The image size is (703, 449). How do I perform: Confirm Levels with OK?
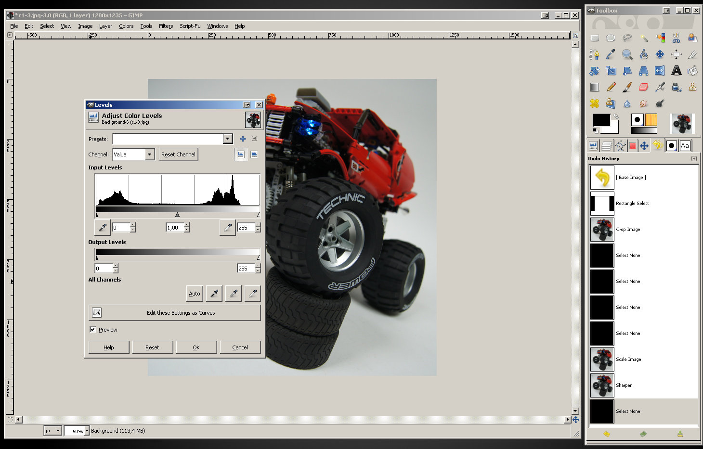(x=196, y=347)
